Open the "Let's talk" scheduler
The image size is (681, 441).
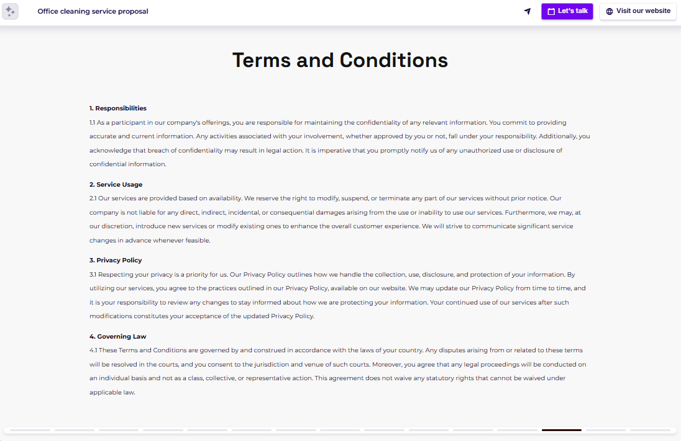point(567,11)
